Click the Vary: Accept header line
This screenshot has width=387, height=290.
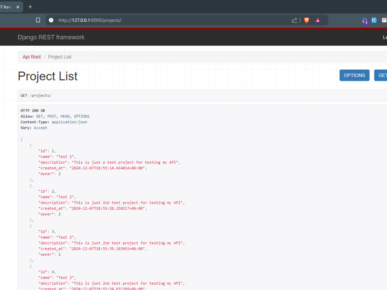tap(34, 128)
